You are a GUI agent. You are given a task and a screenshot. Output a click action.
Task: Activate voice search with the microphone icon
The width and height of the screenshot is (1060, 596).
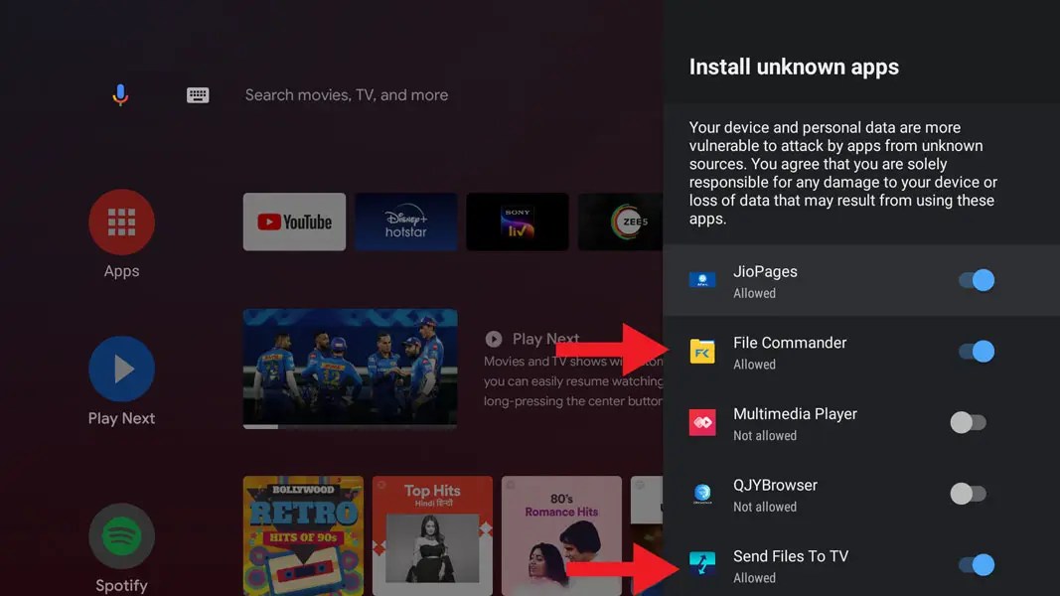[x=119, y=94]
